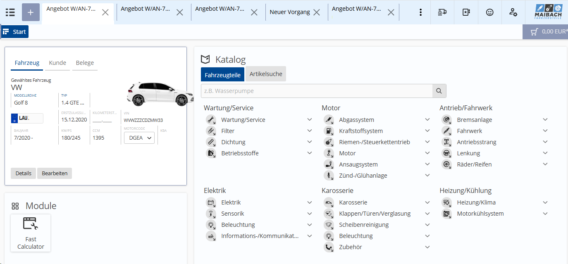Open the shopping cart showing 0,00 EUR

click(546, 32)
